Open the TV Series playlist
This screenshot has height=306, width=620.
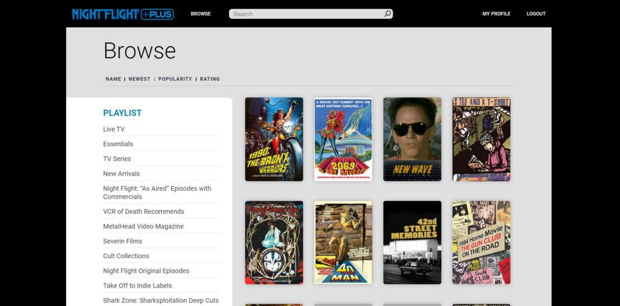pos(117,159)
